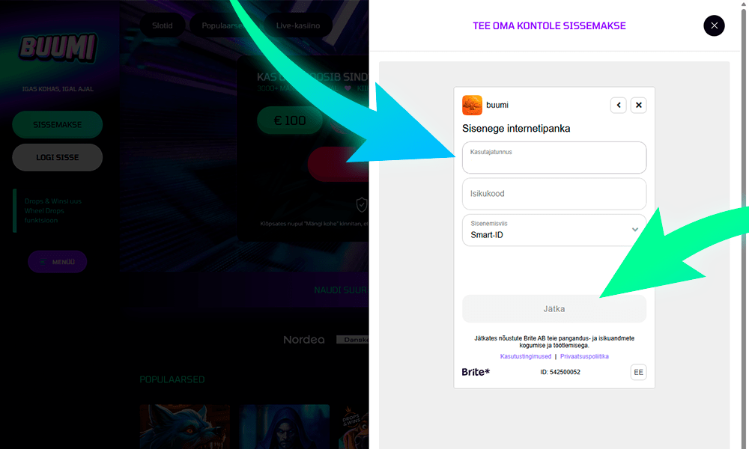Click the wolf game thumbnail under Populaarsed
This screenshot has height=449, width=749.
point(184,427)
